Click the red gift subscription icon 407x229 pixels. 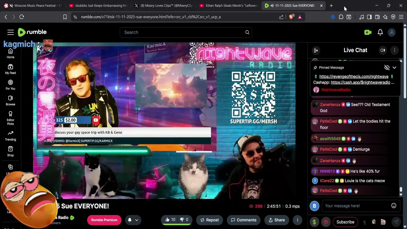(x=326, y=222)
